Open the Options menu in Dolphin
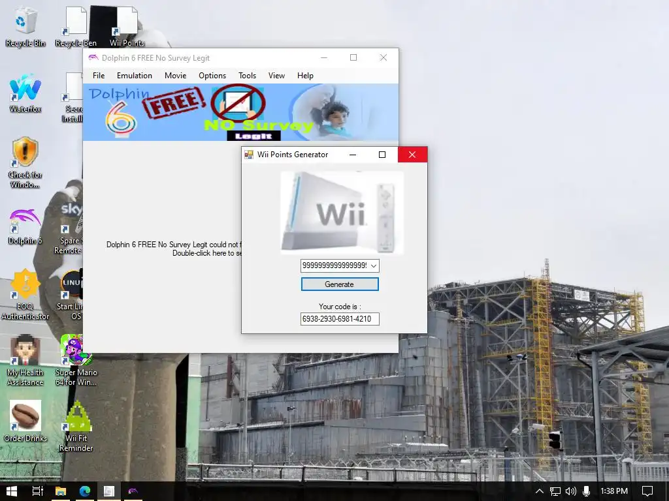669x501 pixels. click(212, 76)
